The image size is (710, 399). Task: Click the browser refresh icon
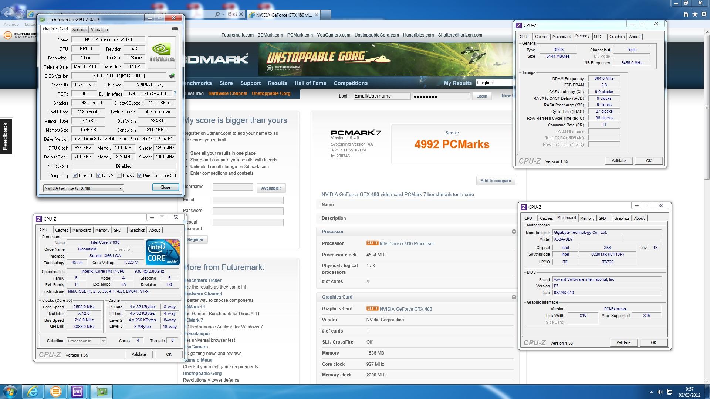pyautogui.click(x=235, y=14)
